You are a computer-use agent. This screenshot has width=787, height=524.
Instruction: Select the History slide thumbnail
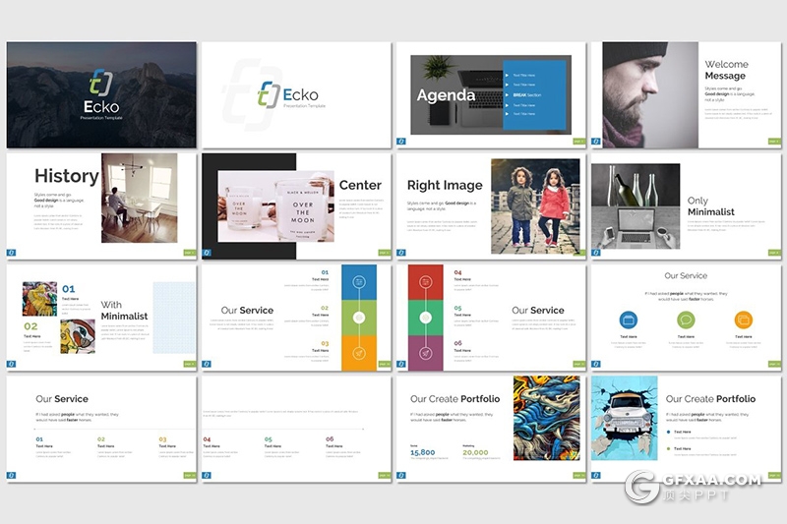click(x=101, y=205)
